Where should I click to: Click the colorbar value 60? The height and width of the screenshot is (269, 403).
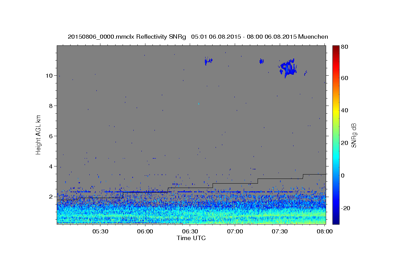tap(344, 78)
